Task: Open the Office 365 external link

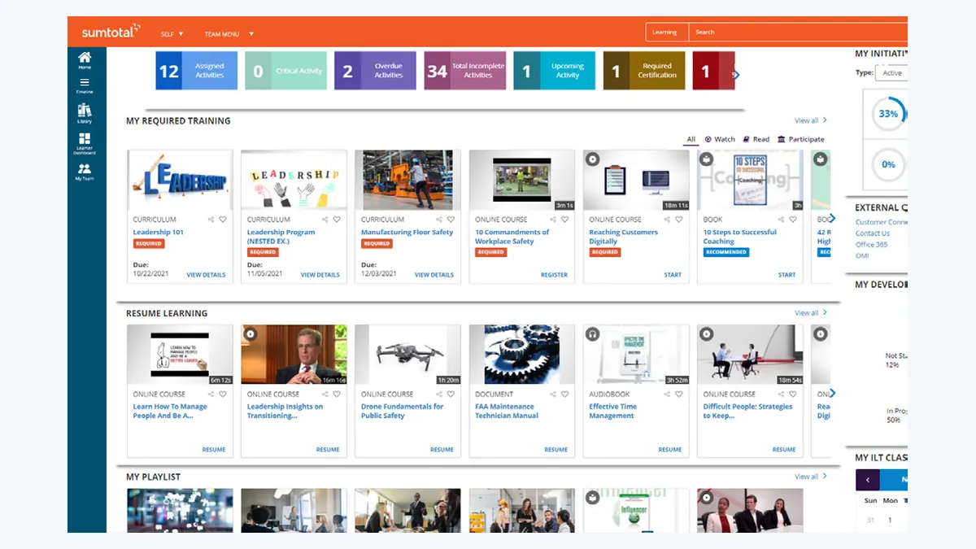Action: coord(871,244)
